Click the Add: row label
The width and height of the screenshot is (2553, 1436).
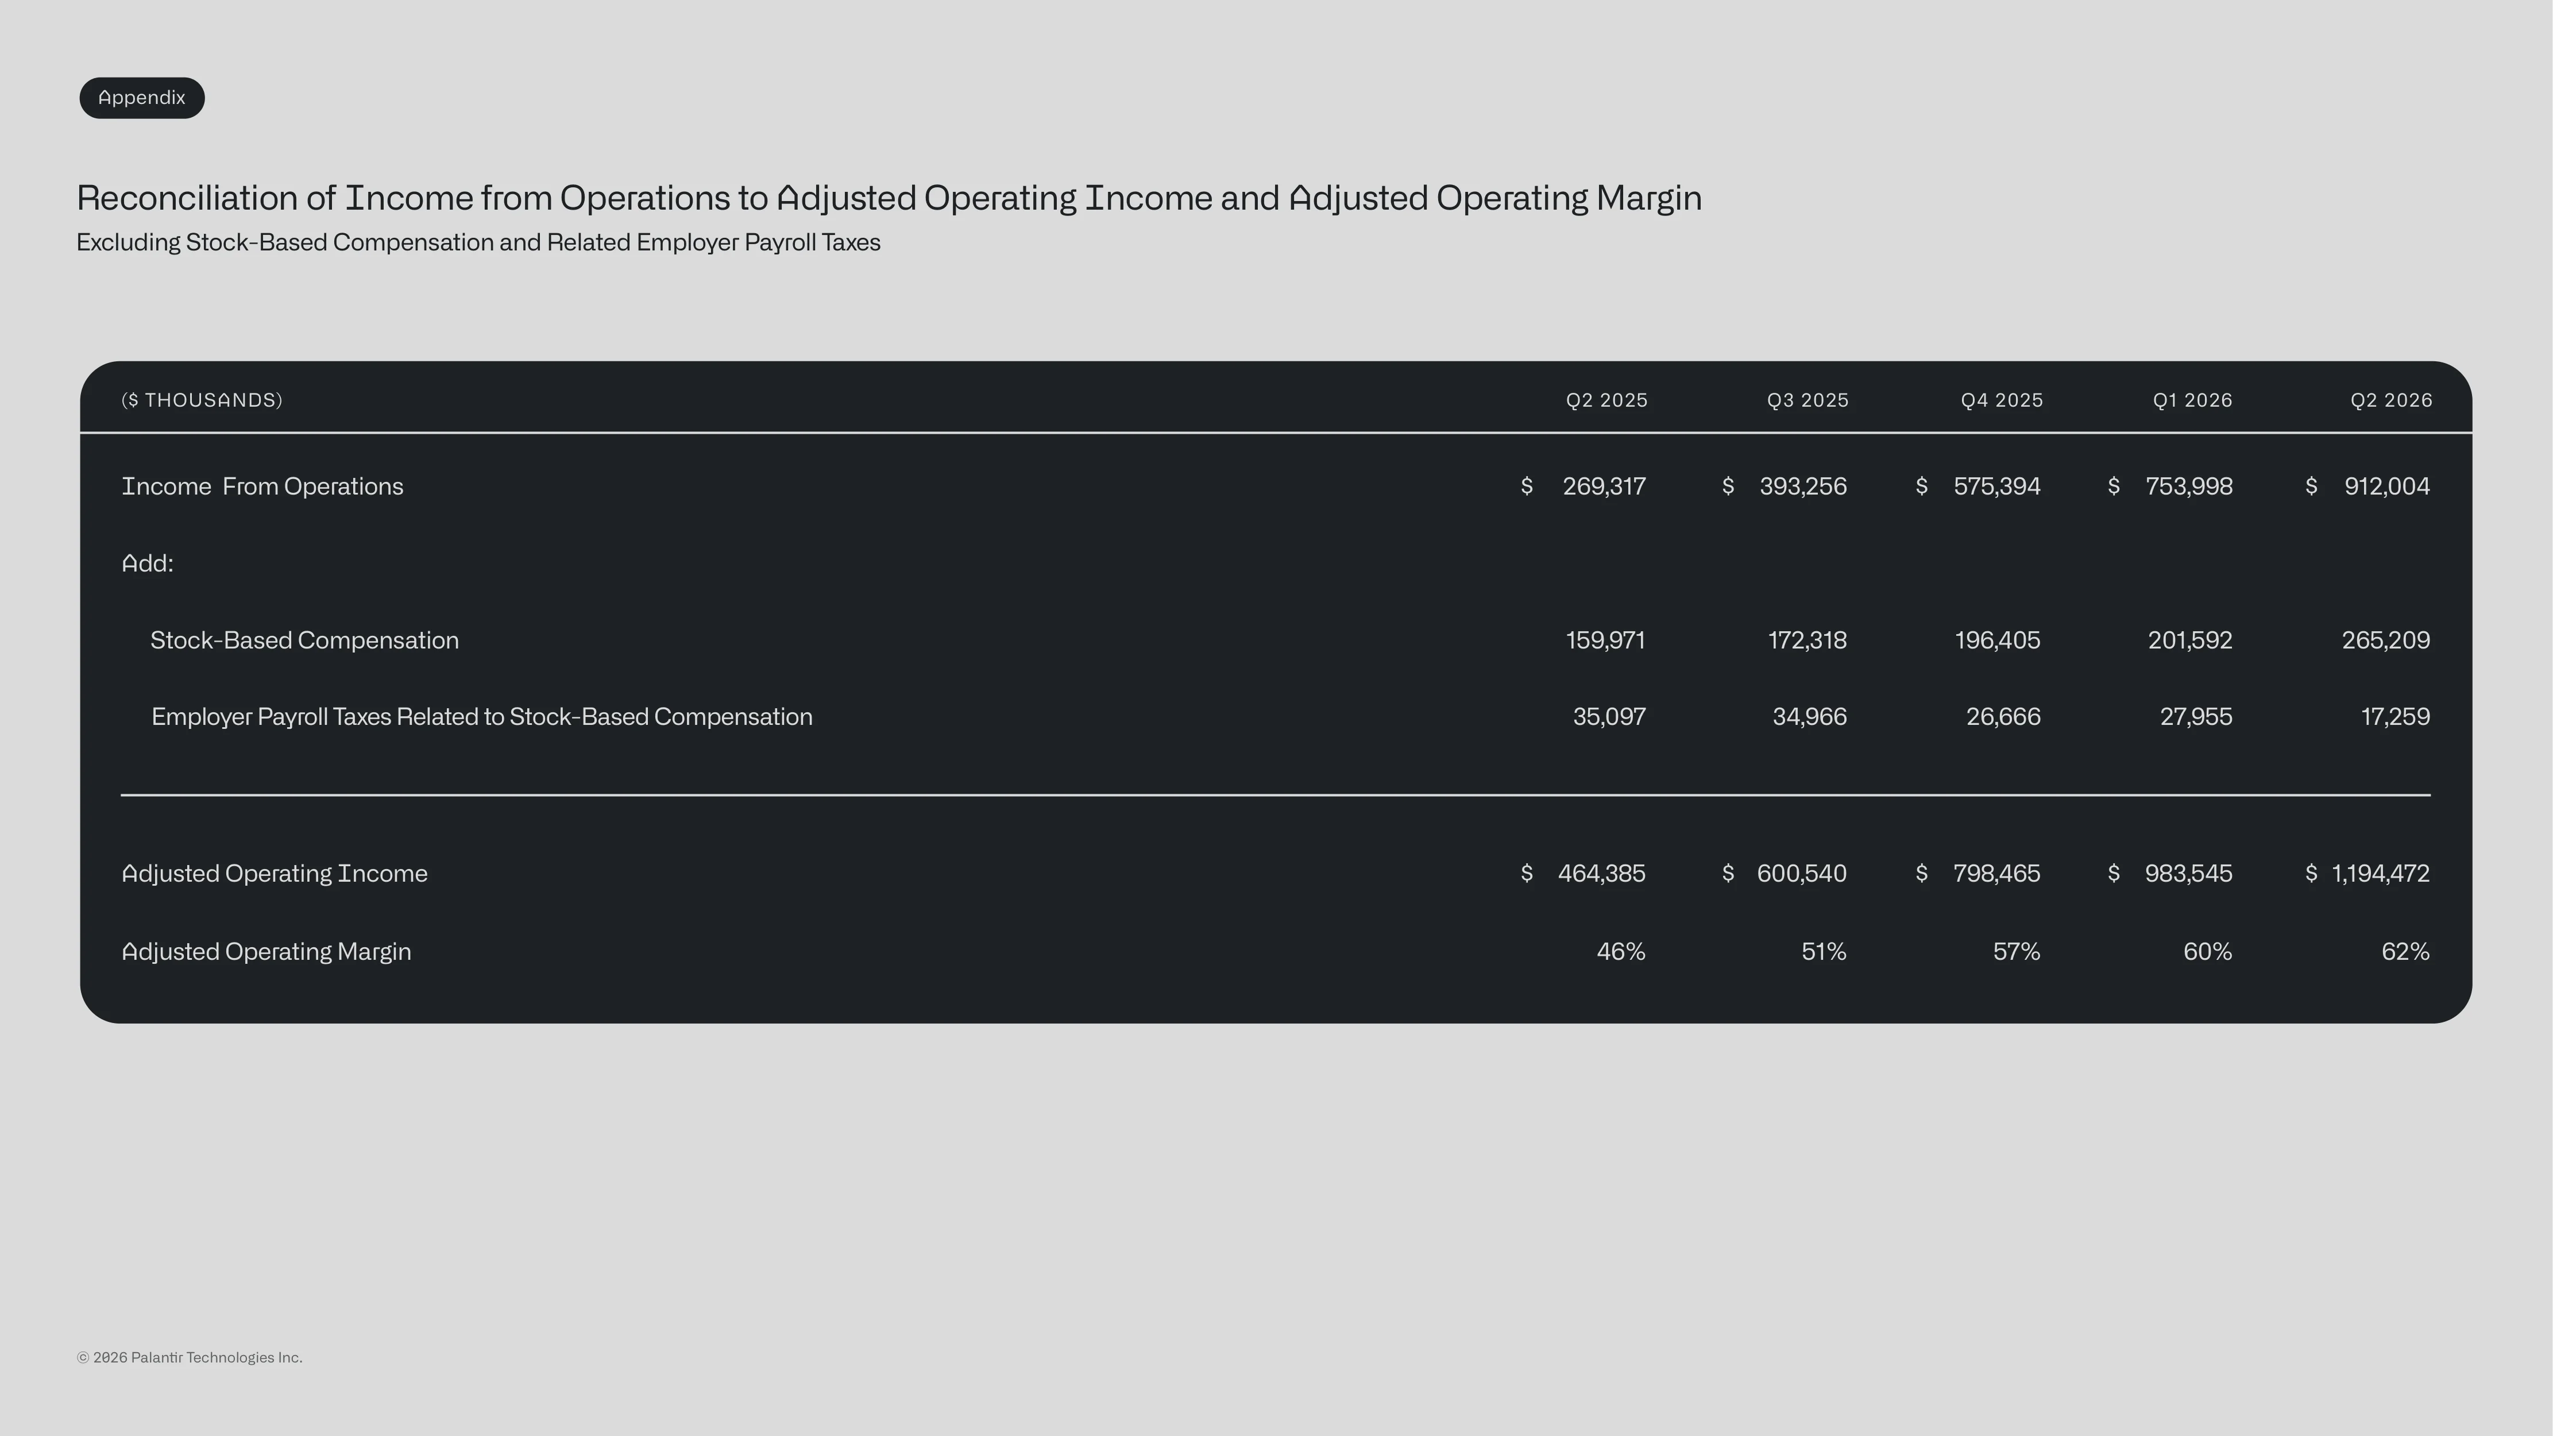tap(148, 564)
